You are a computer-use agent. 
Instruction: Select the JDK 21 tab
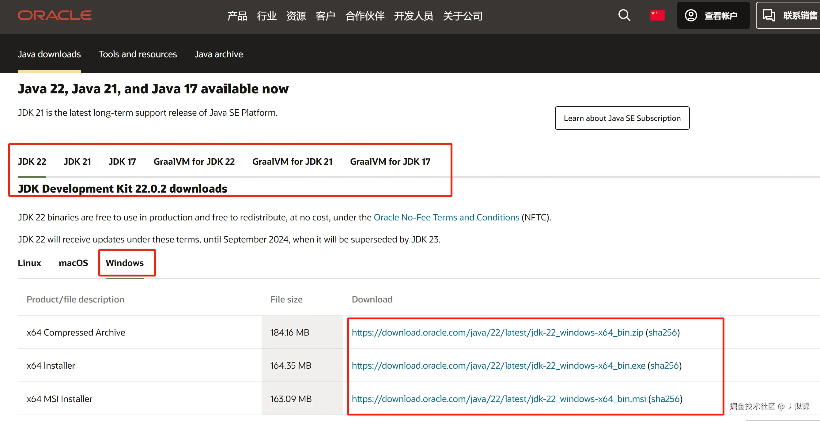[x=77, y=162]
